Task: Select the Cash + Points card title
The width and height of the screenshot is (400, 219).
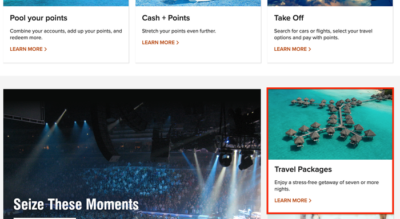Action: (166, 18)
